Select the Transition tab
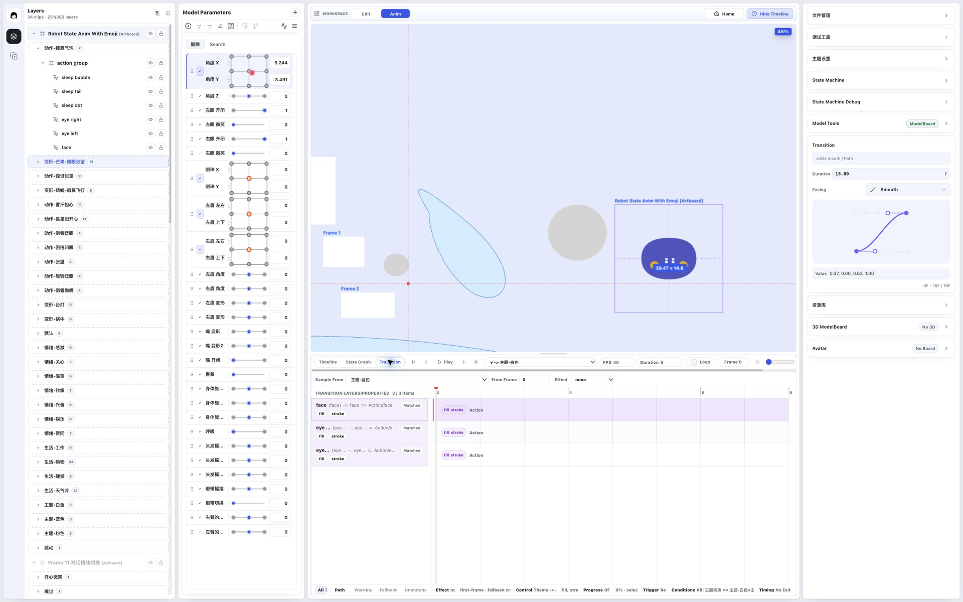Image resolution: width=963 pixels, height=602 pixels. [x=390, y=362]
